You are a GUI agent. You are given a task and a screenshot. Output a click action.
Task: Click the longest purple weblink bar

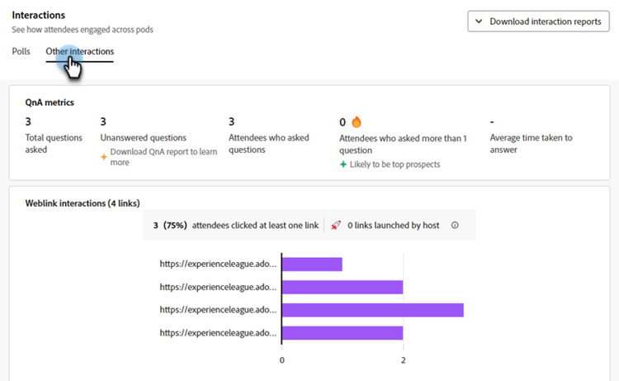372,310
